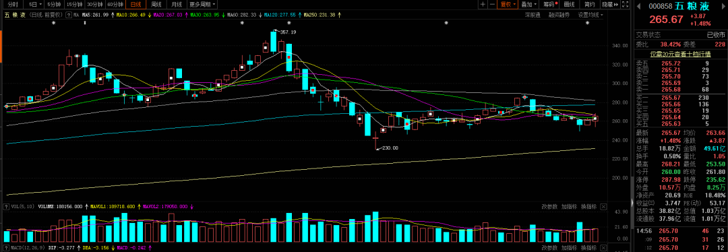
Task: Click VOL panel 改参数 button
Action: [549, 207]
